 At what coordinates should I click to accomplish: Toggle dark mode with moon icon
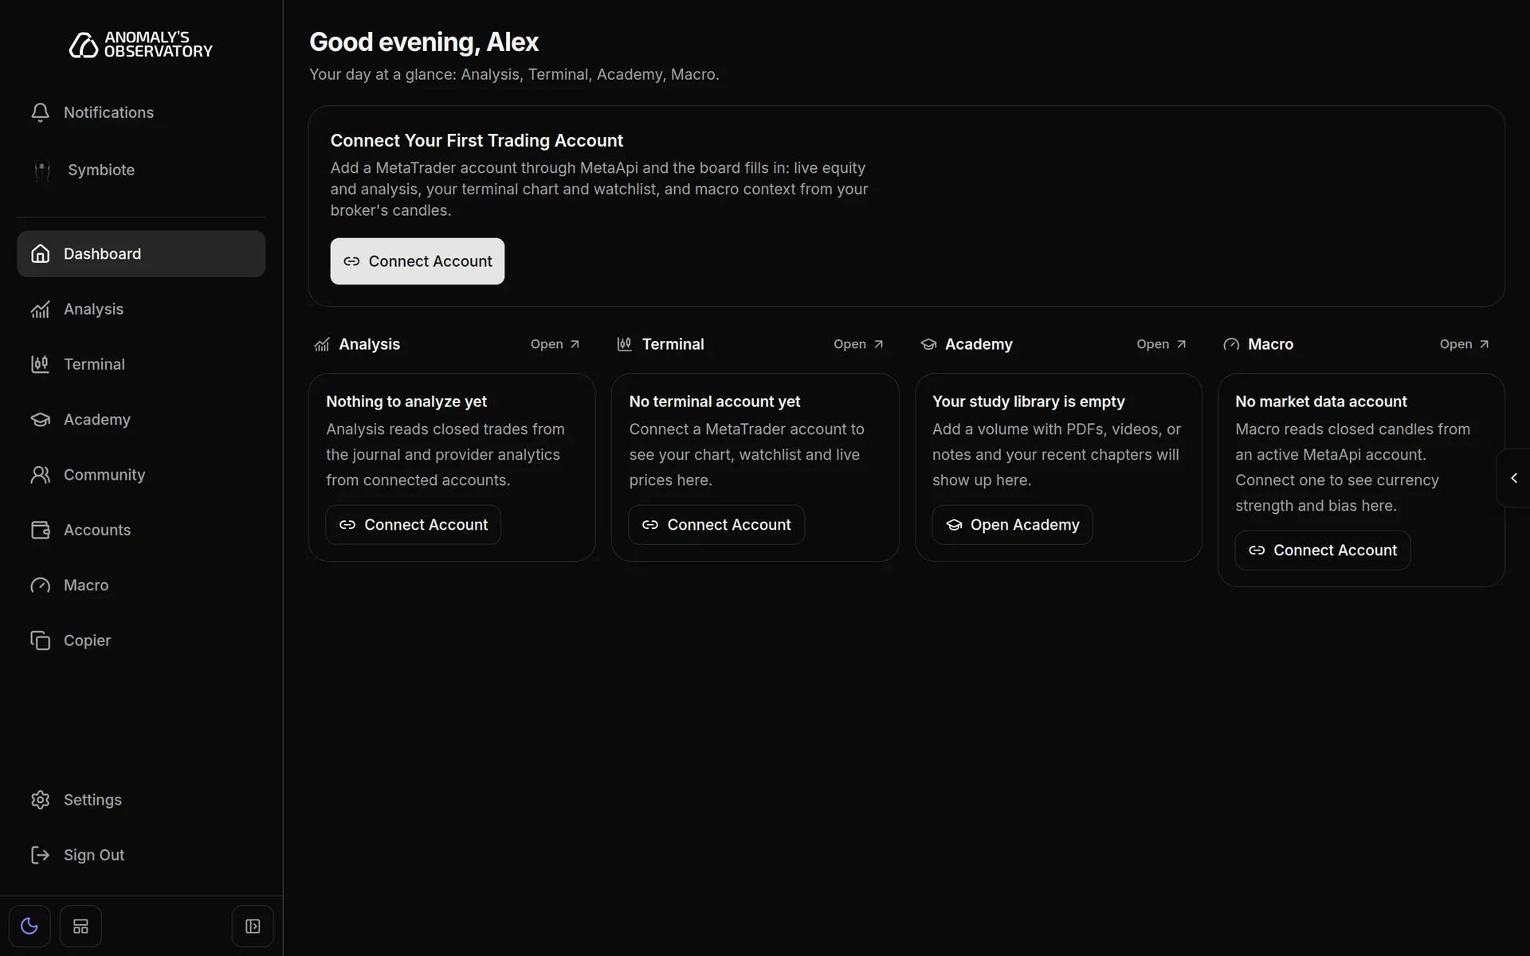pos(29,926)
